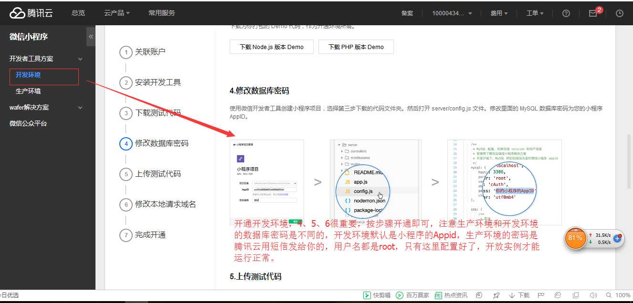Click 下载 Node.js 版本 Demo button
This screenshot has height=303, width=633.
click(272, 47)
